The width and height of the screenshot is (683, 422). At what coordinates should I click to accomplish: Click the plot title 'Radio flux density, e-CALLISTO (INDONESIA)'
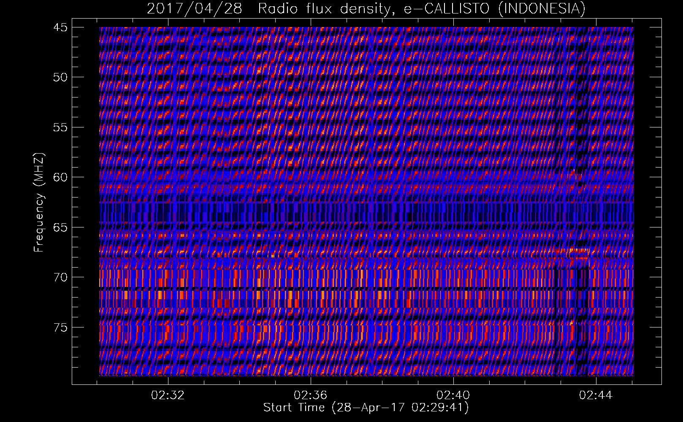[x=421, y=8]
